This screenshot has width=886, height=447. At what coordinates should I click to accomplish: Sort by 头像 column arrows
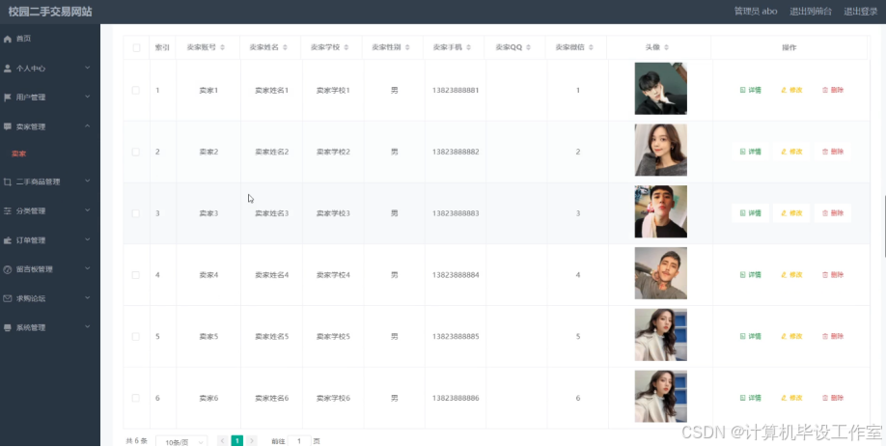pyautogui.click(x=666, y=47)
